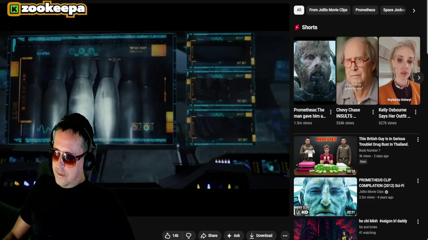Click Kelly Osbourne Says Her Outfit title
Viewport: 428px width, 240px height.
[394, 113]
